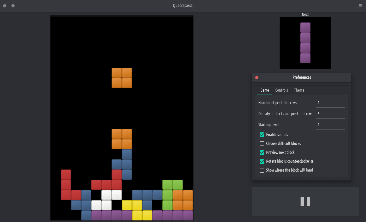The image size is (366, 222).
Task: Open the hamburger menu in the title bar
Action: [x=360, y=6]
